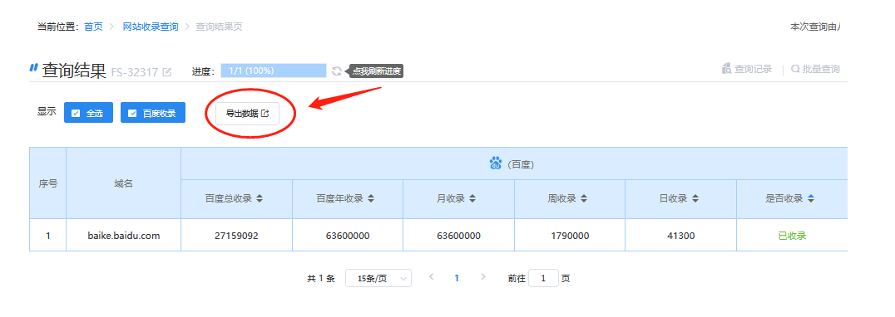Click the 41300 daily index value
This screenshot has width=895, height=317.
click(x=681, y=236)
